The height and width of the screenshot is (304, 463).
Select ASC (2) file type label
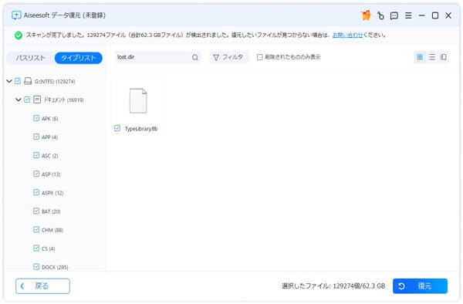click(50, 156)
